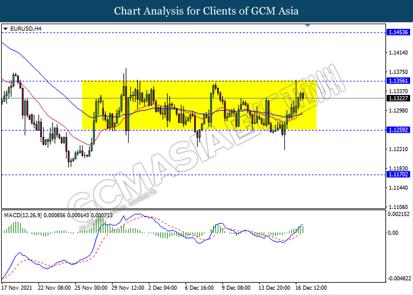
Task: Click the 1.12980 price axis value
Action: click(398, 111)
